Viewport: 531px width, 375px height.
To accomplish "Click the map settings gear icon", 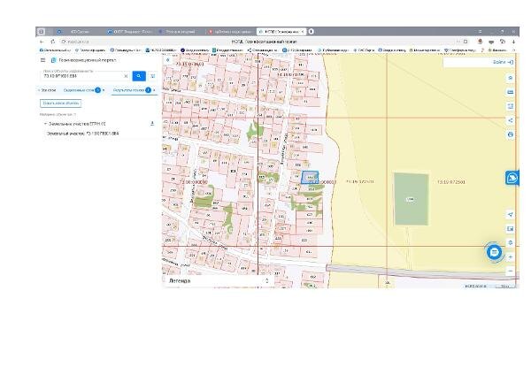I will pyautogui.click(x=511, y=242).
